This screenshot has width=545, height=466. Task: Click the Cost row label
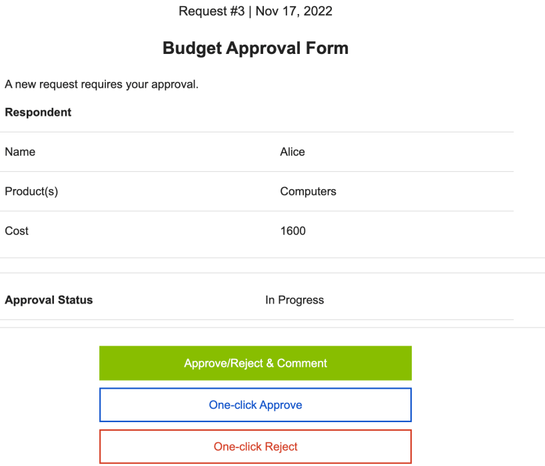[17, 231]
